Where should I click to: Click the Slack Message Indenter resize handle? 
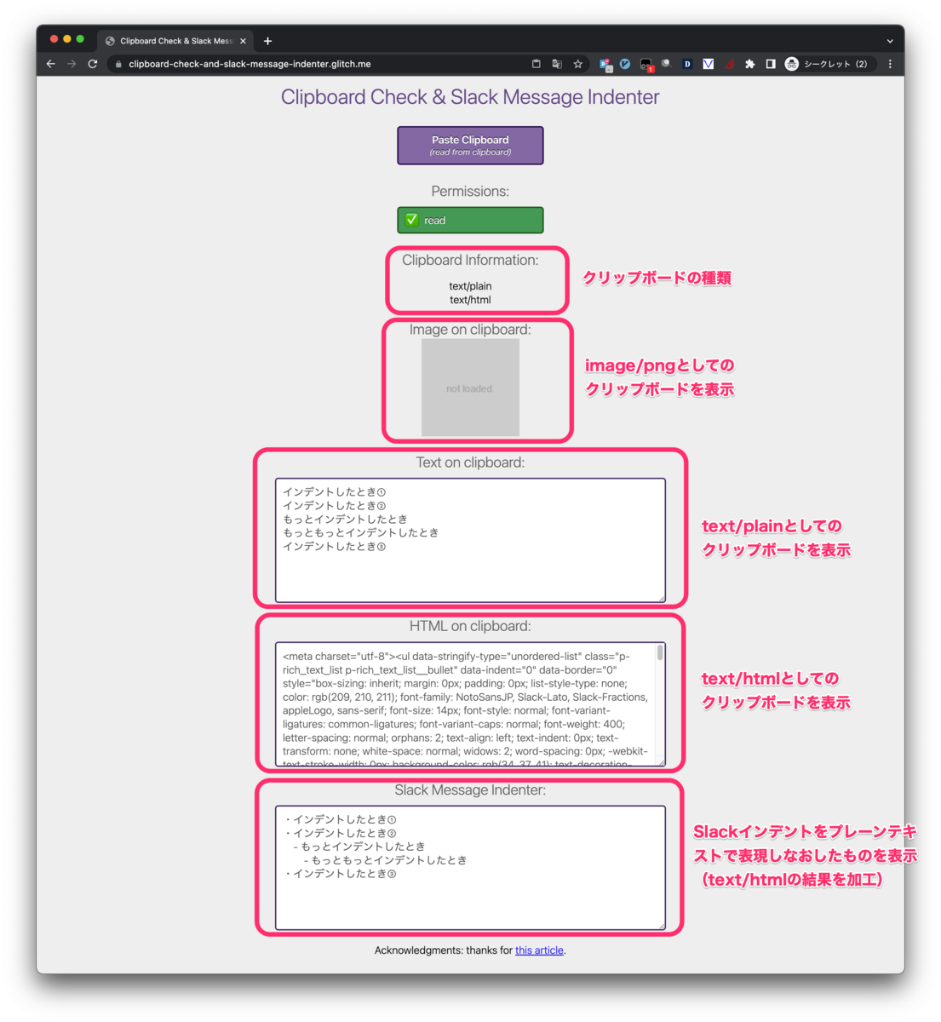661,925
